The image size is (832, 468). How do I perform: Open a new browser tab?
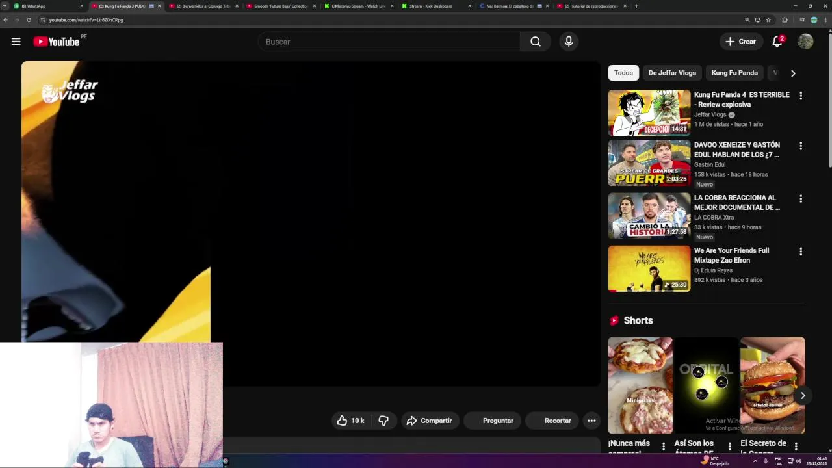click(636, 6)
